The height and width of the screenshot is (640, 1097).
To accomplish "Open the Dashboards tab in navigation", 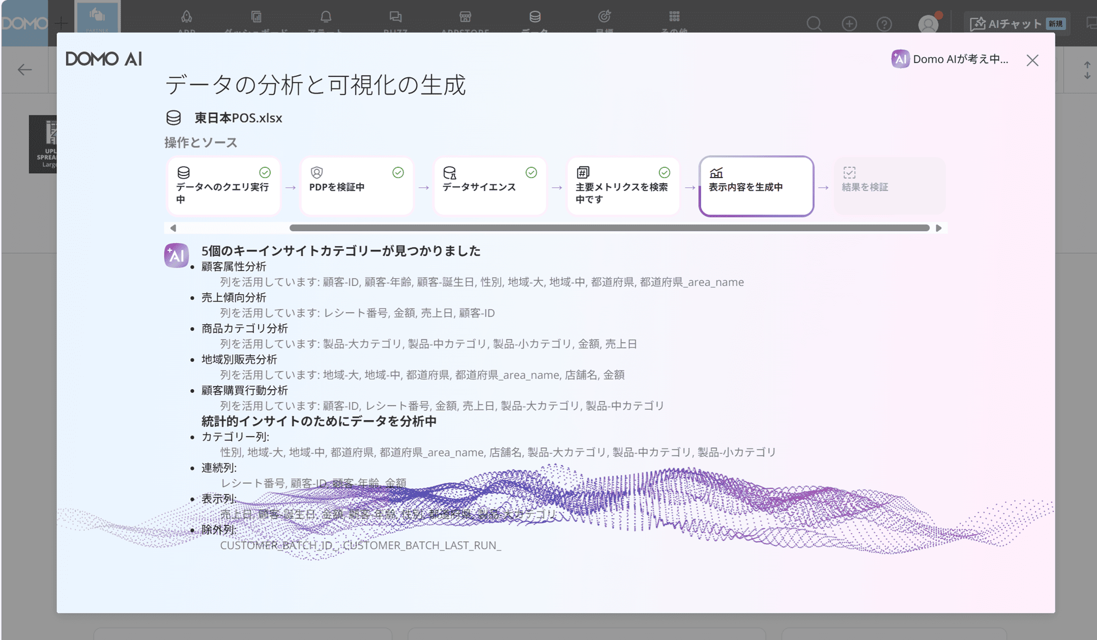I will click(256, 17).
